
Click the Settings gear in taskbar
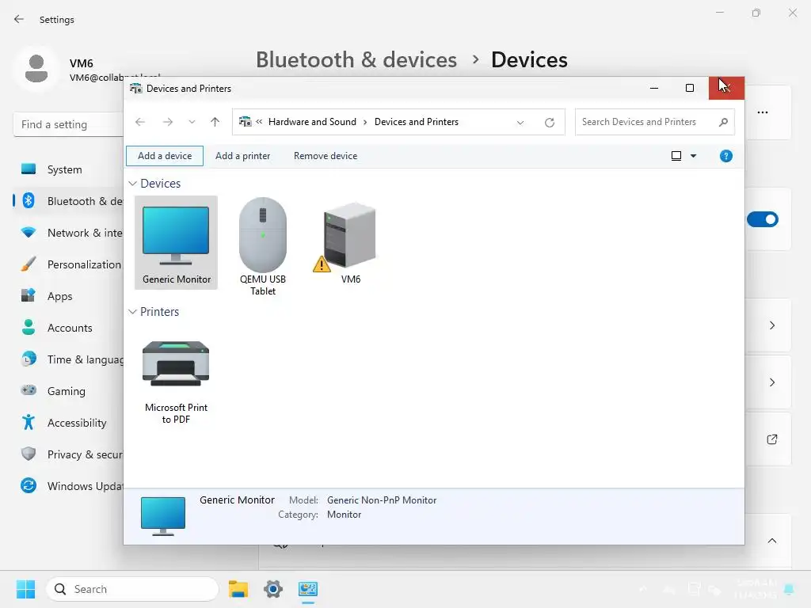coord(273,589)
